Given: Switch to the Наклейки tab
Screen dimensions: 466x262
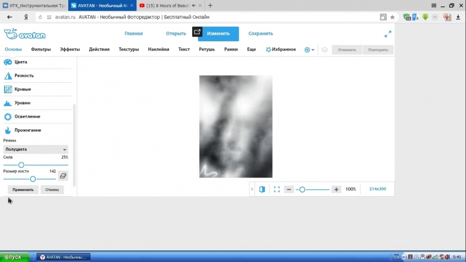Looking at the screenshot, I should click(158, 49).
